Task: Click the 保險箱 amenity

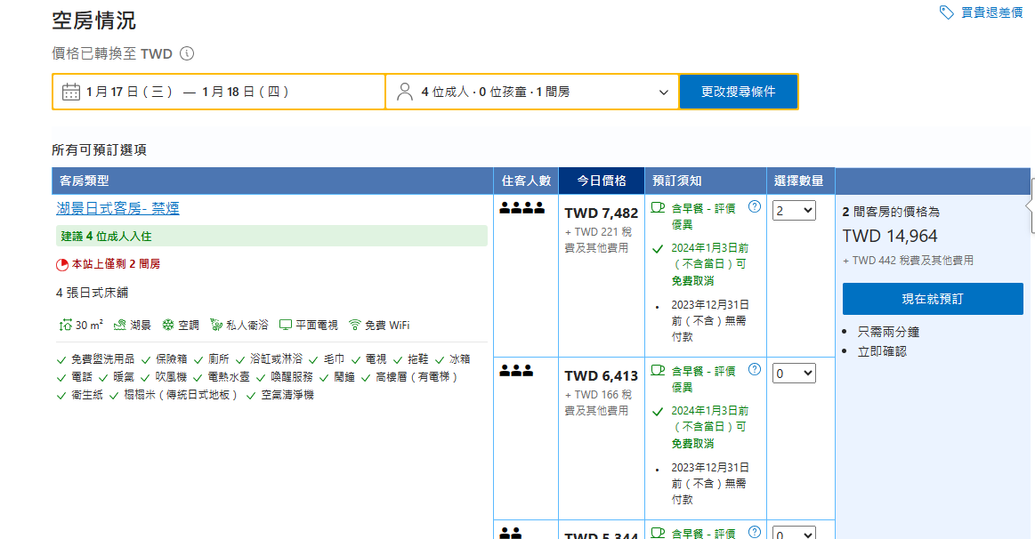Action: [172, 359]
